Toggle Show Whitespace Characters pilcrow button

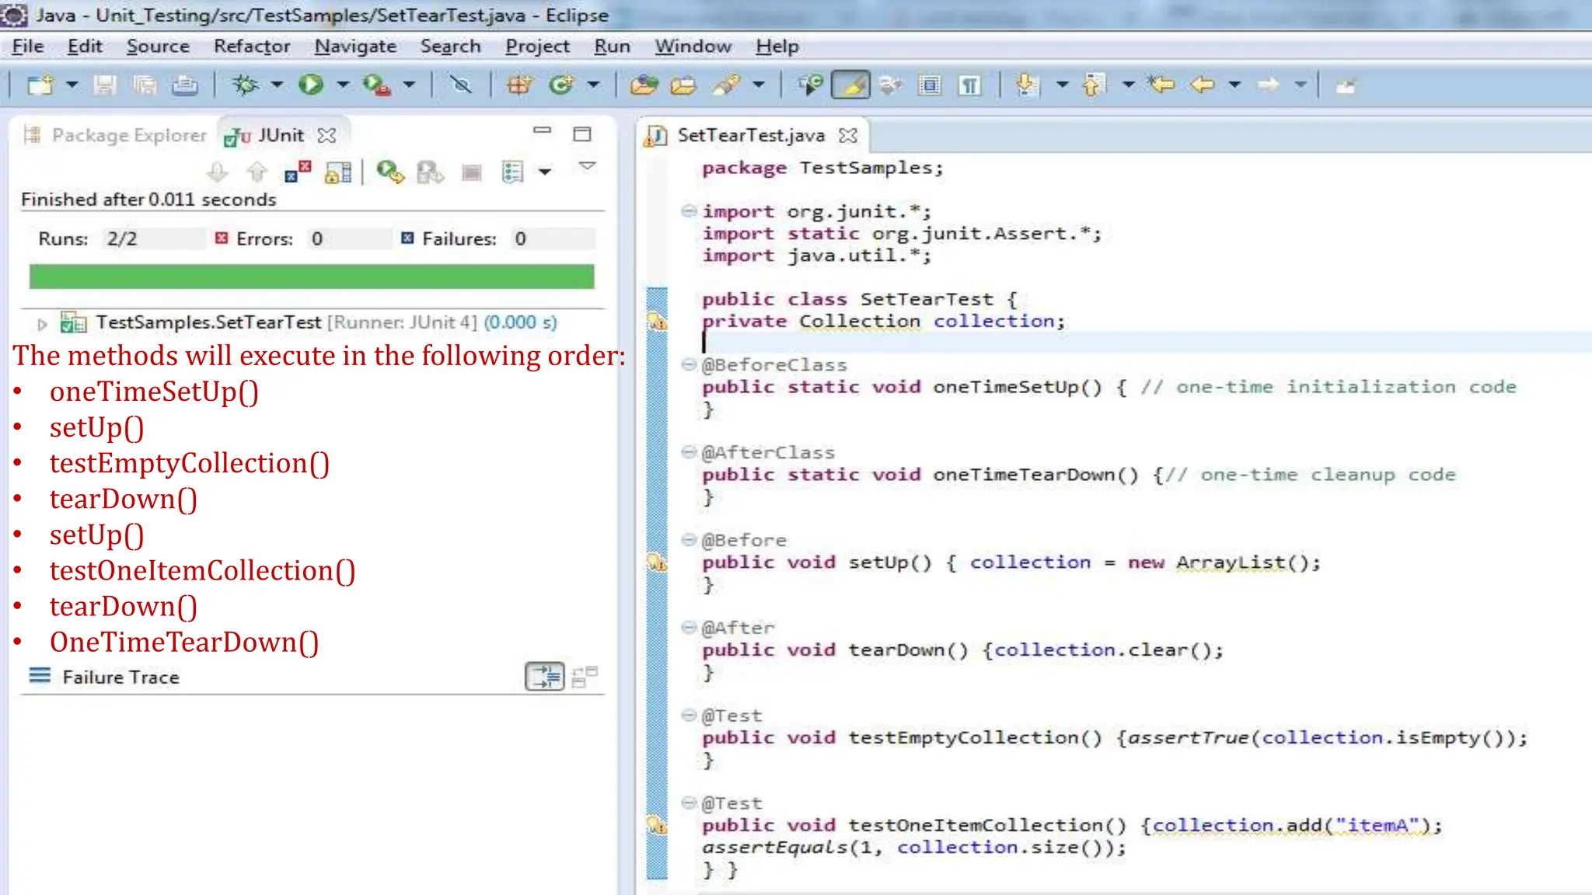click(969, 84)
